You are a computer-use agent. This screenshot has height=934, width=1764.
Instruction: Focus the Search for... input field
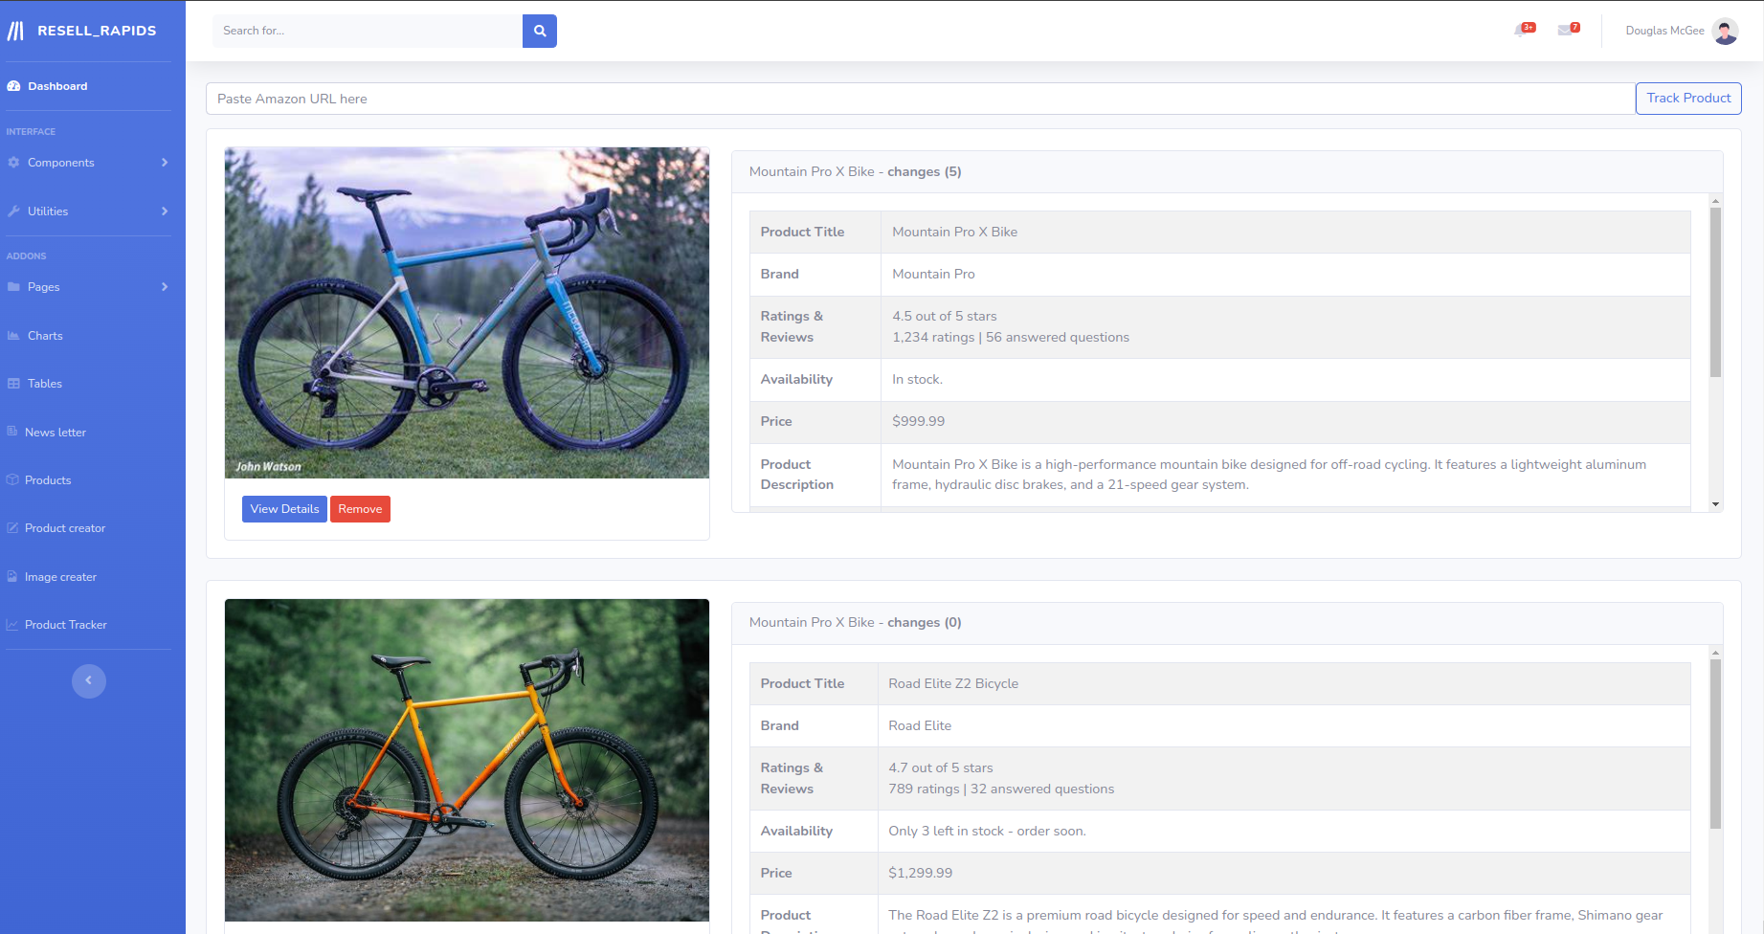click(x=368, y=31)
